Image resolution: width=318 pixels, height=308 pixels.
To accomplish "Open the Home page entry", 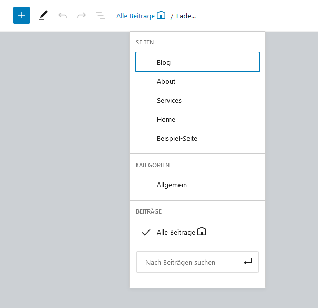I will tap(197, 119).
